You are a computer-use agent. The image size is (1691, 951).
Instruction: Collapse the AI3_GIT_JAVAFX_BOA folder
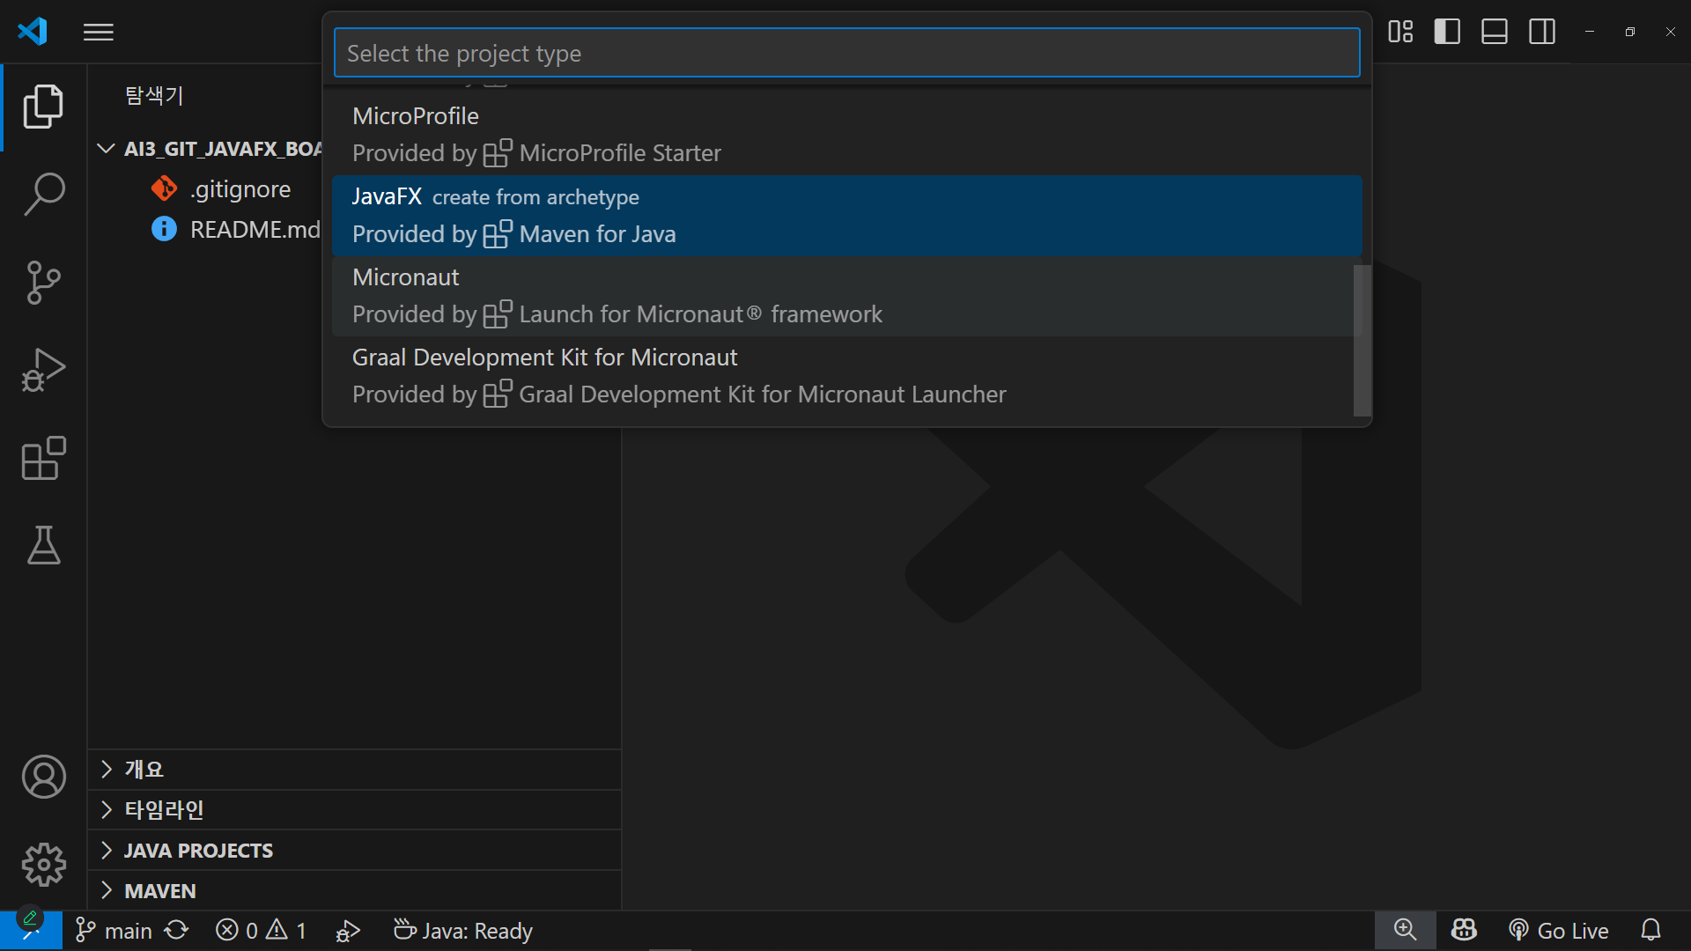click(x=209, y=149)
